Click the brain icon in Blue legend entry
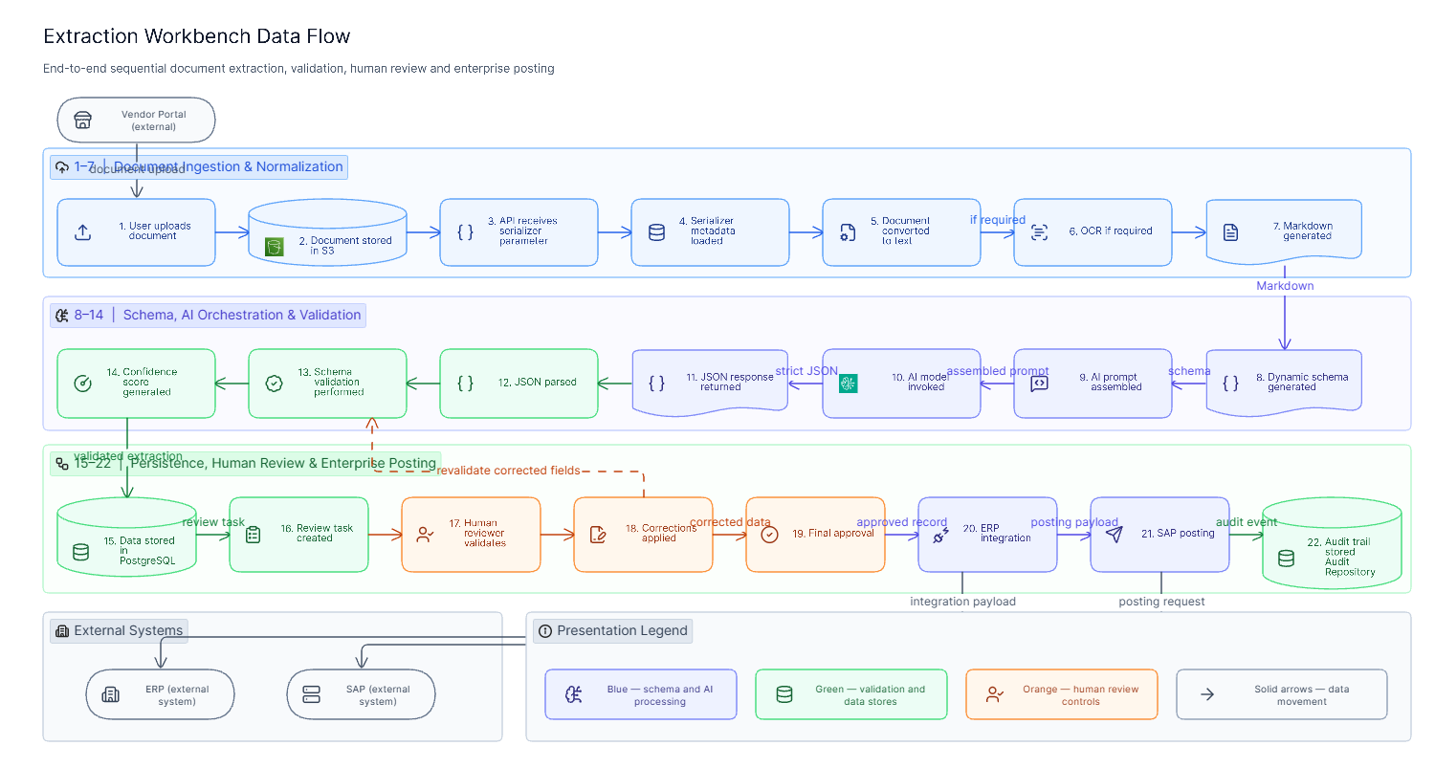 (x=574, y=694)
